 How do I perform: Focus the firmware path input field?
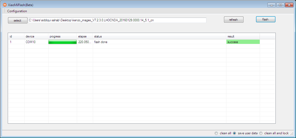click(x=117, y=20)
